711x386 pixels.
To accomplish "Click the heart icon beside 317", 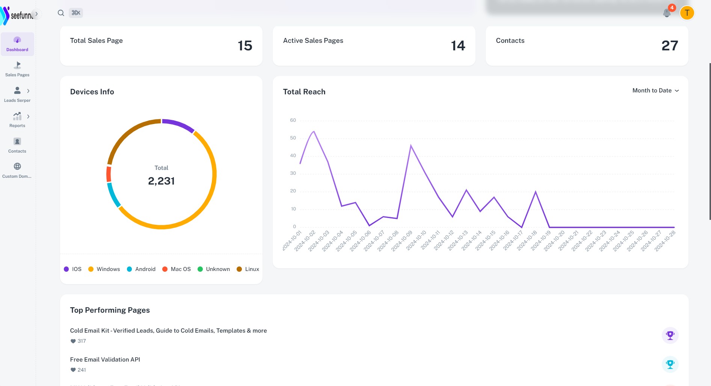I will [73, 341].
